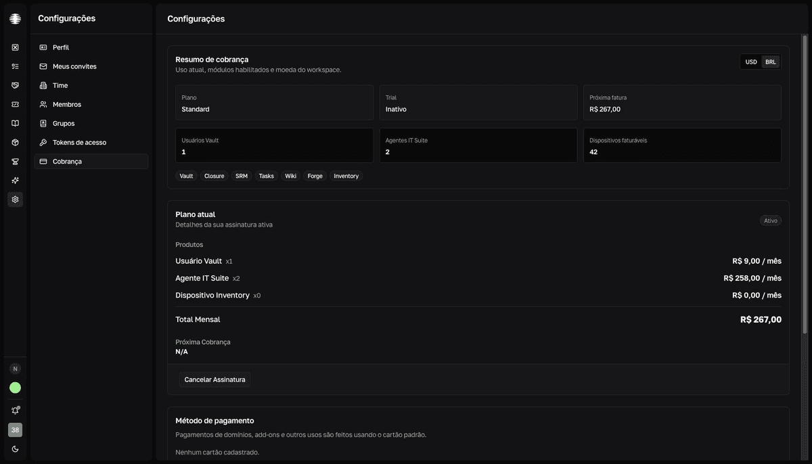The image size is (812, 464).
Task: Click the green circle user avatar
Action: coord(15,388)
